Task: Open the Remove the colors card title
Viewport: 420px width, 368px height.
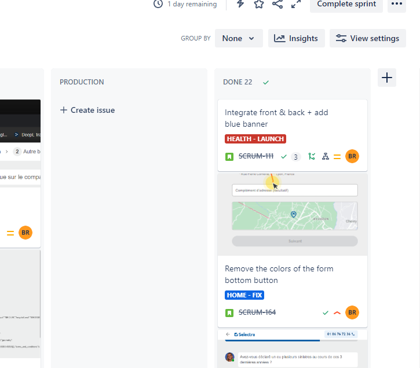Action: pos(279,274)
